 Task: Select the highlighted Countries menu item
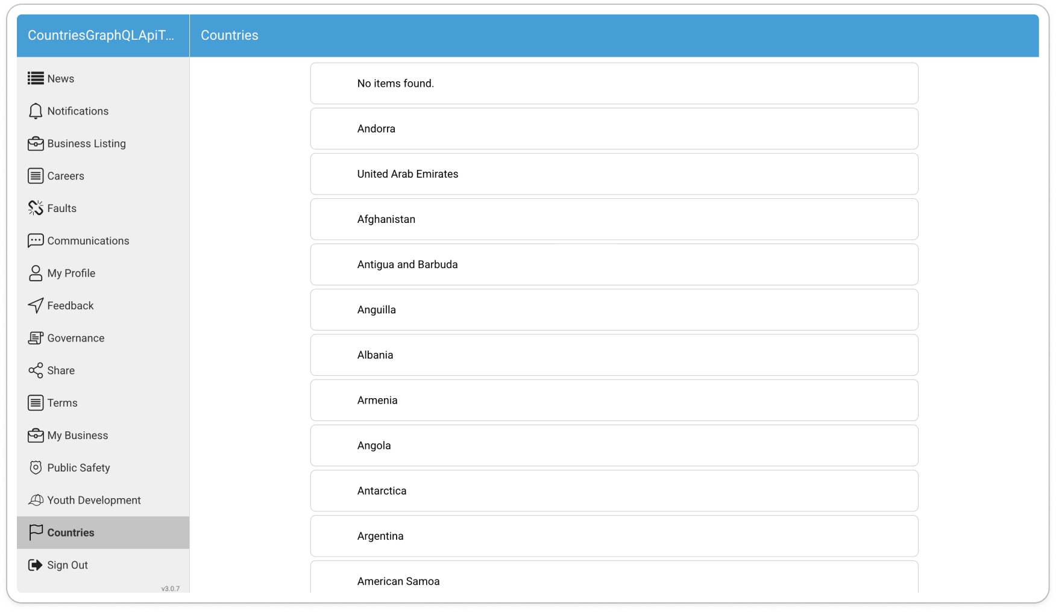71,532
